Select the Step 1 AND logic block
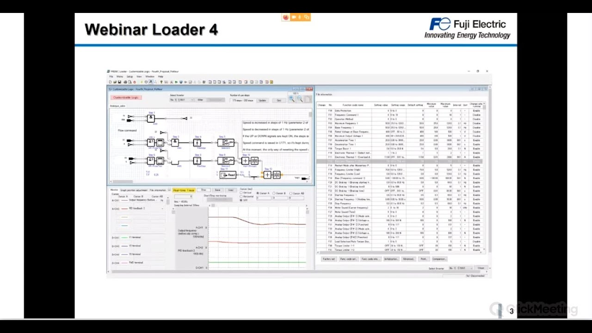The width and height of the screenshot is (592, 333). (x=150, y=119)
